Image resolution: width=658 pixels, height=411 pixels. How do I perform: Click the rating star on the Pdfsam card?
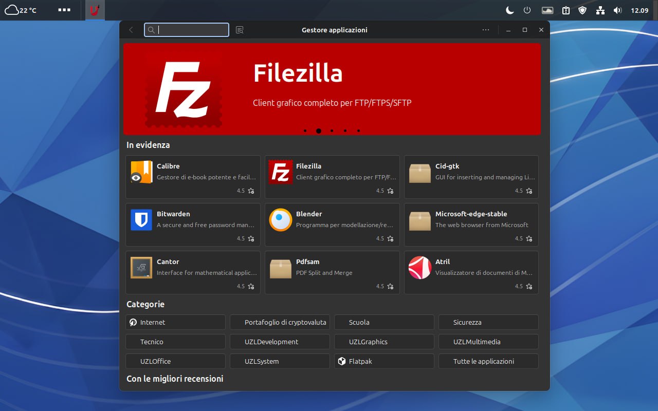pos(390,286)
